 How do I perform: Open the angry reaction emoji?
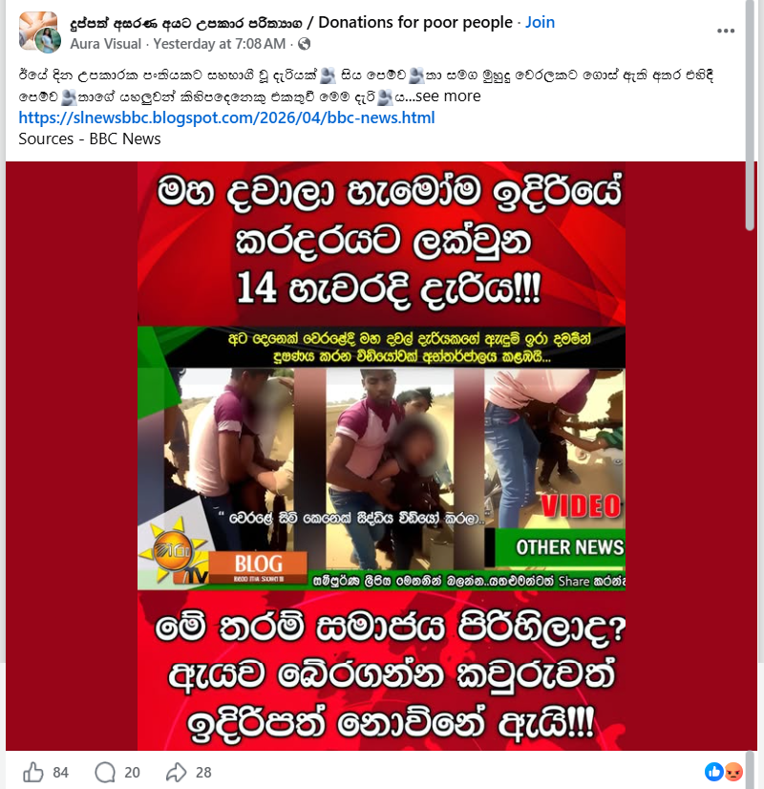pos(733,772)
